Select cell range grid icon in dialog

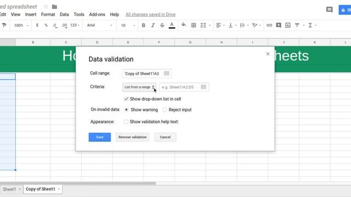point(167,73)
